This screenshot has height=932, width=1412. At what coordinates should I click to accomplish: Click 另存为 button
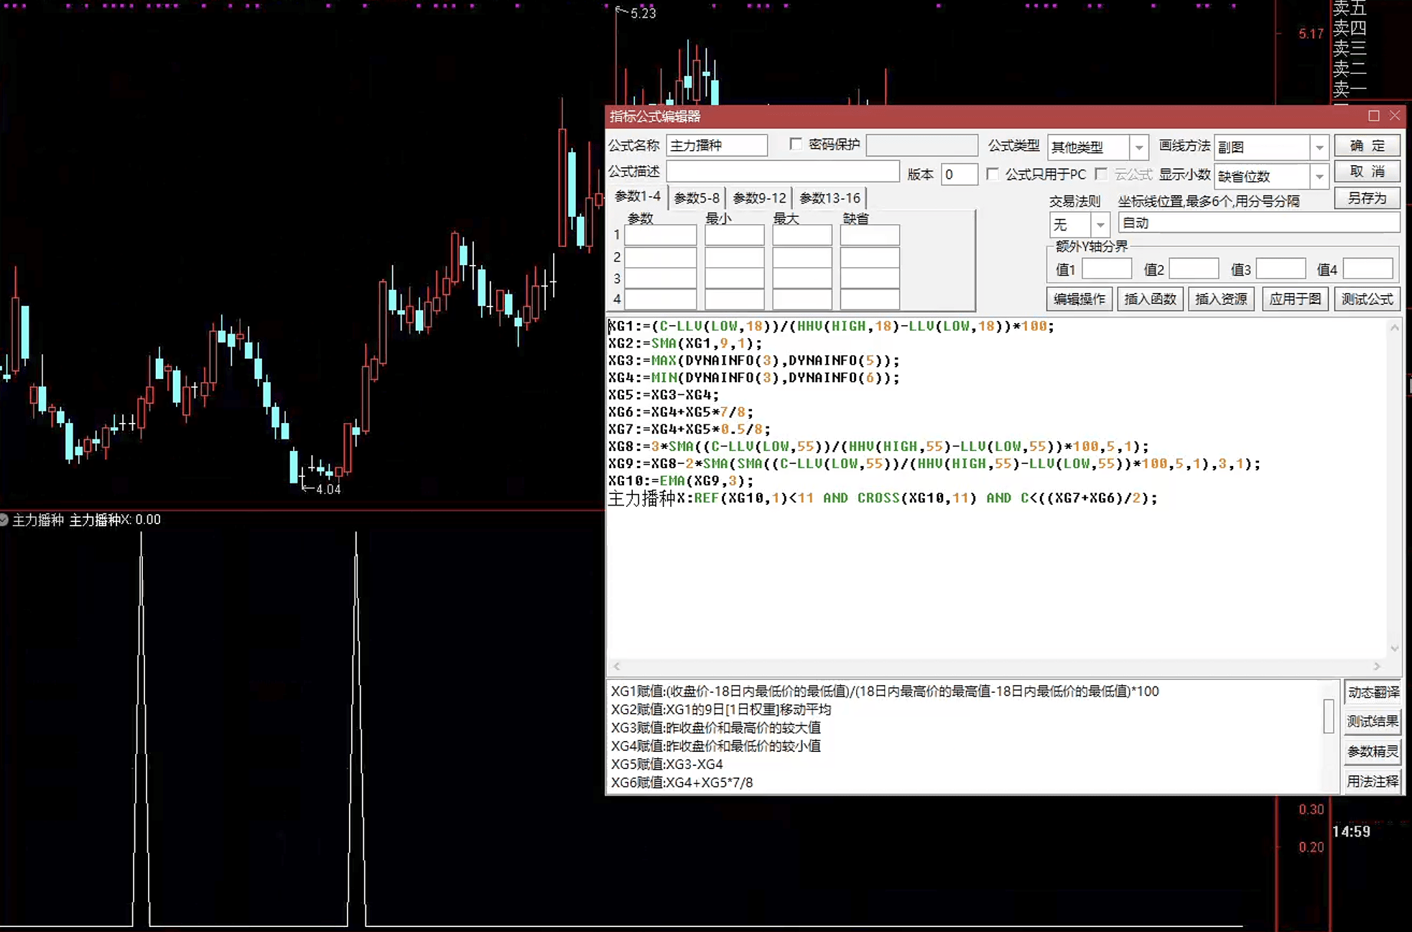point(1367,198)
